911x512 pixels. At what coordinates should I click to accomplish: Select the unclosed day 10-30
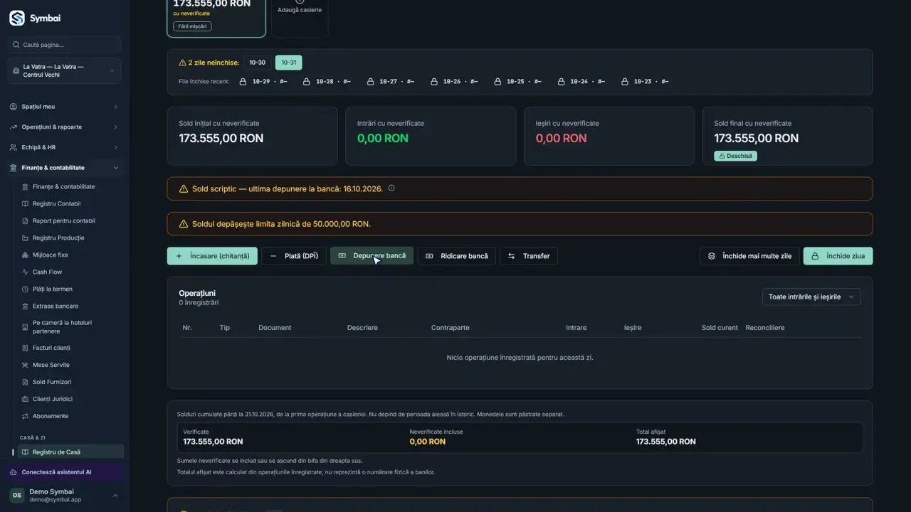pyautogui.click(x=257, y=63)
